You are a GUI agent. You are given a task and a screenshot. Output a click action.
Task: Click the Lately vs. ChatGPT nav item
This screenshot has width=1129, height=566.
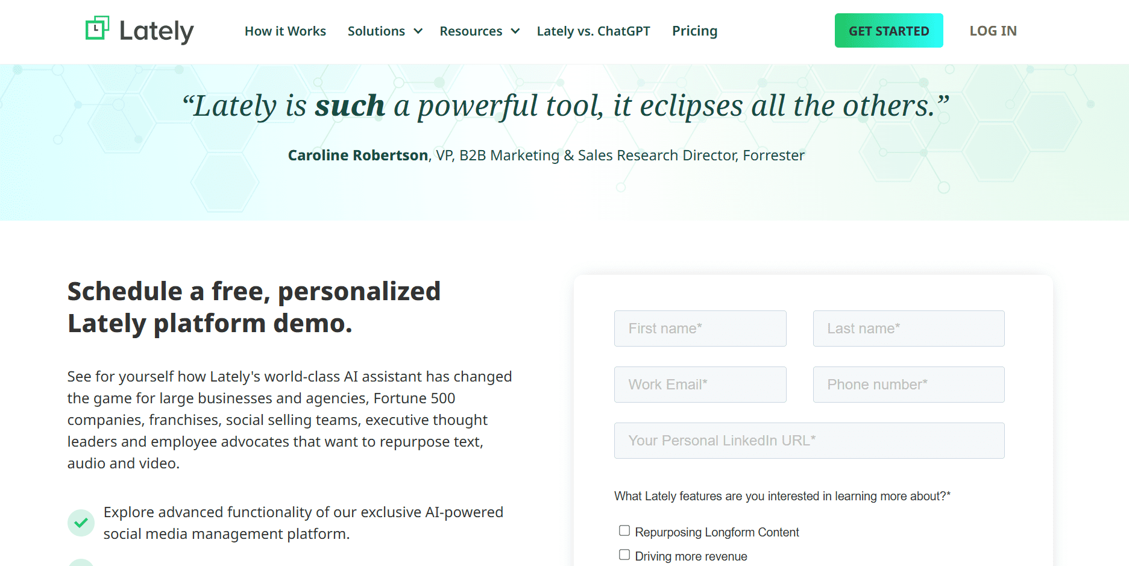593,31
